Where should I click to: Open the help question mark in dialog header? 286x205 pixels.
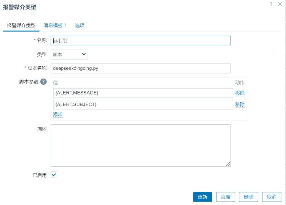[x=271, y=4]
